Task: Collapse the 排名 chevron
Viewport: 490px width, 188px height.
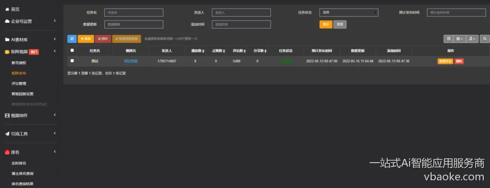Action: coord(55,152)
